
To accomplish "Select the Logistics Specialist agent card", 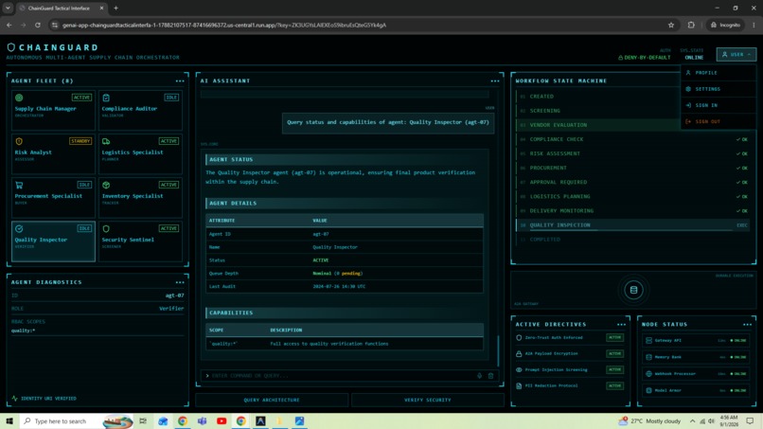I will point(140,154).
